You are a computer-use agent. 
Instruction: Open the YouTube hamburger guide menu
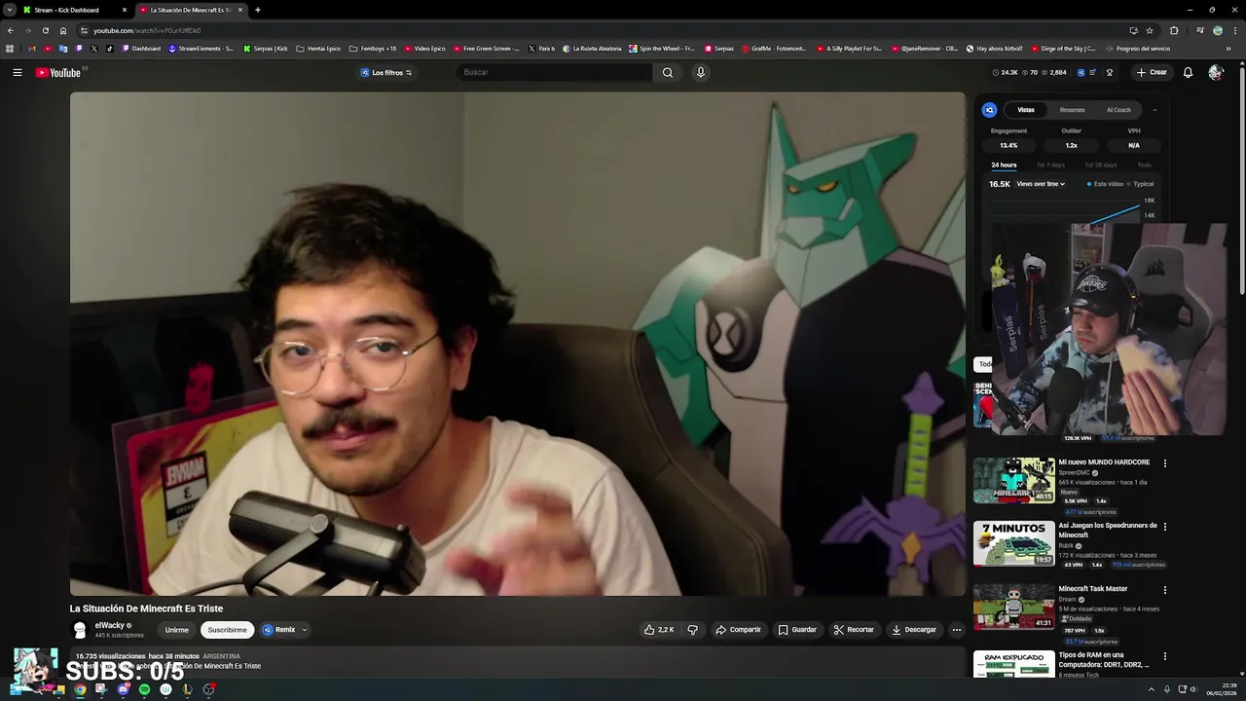pos(17,72)
